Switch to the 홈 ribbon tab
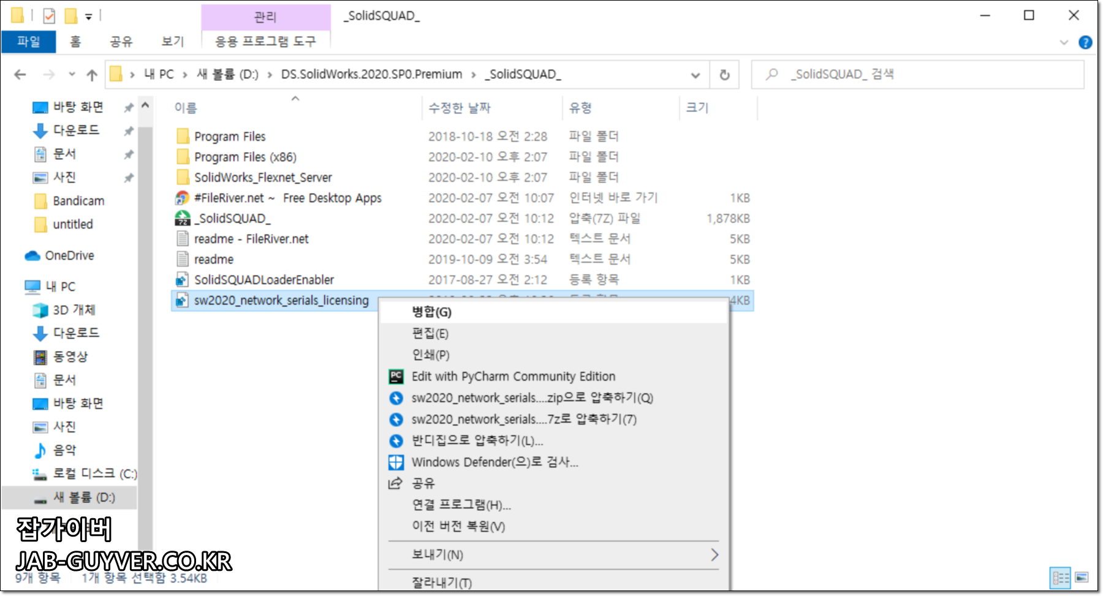The height and width of the screenshot is (596, 1103). tap(75, 42)
